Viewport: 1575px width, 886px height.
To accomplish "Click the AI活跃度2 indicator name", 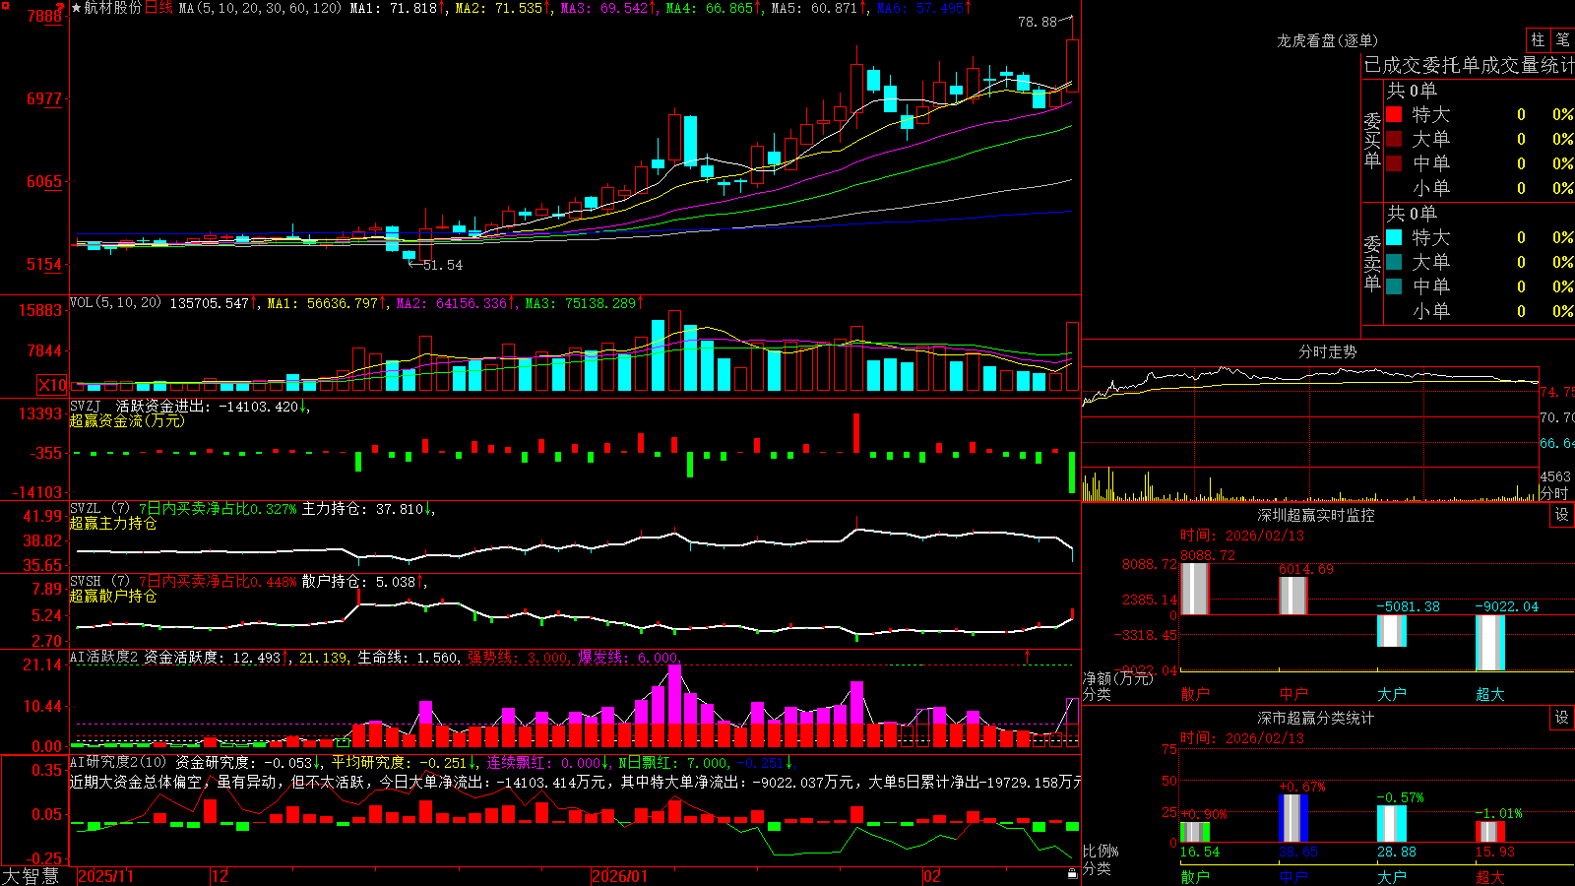I will [104, 657].
